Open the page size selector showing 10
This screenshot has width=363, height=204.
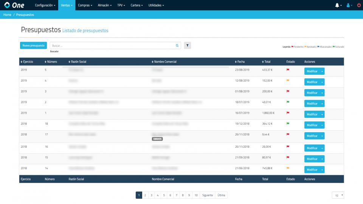click(x=338, y=195)
